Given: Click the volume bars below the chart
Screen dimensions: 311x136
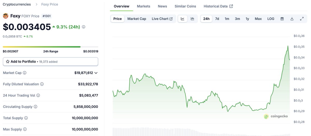Looking at the screenshot, I should pyautogui.click(x=201, y=132).
